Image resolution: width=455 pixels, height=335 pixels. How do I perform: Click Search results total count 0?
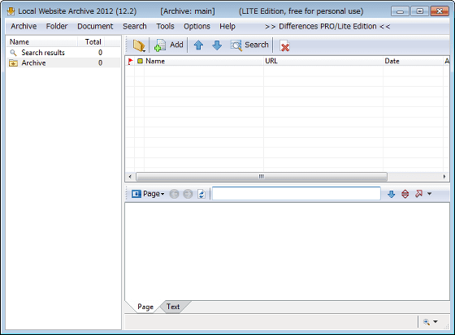[x=100, y=53]
